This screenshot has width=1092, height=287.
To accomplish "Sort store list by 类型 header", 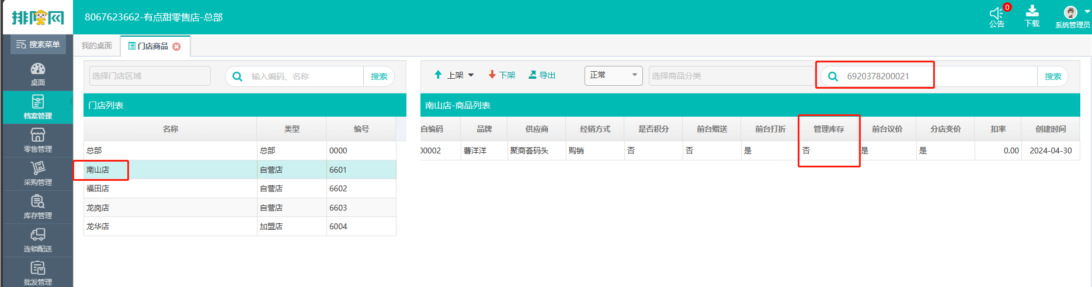I will pyautogui.click(x=292, y=129).
